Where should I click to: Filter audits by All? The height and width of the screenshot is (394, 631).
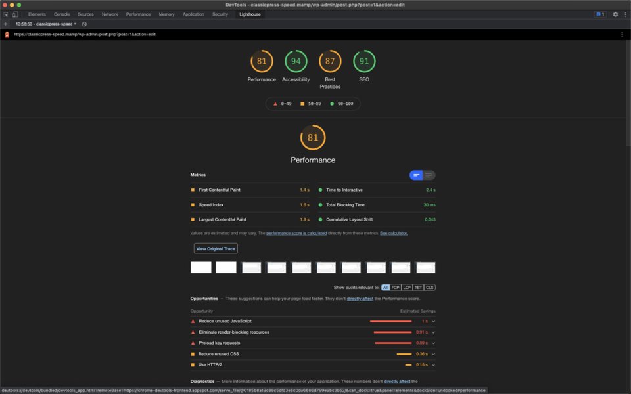click(x=385, y=288)
